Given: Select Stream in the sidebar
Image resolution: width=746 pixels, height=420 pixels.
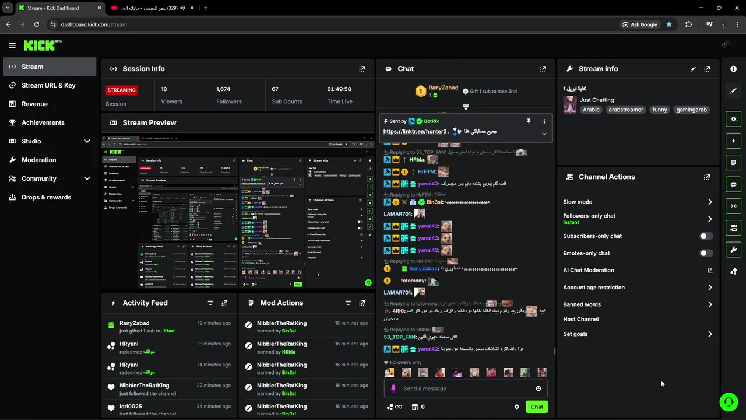Looking at the screenshot, I should tap(50, 66).
